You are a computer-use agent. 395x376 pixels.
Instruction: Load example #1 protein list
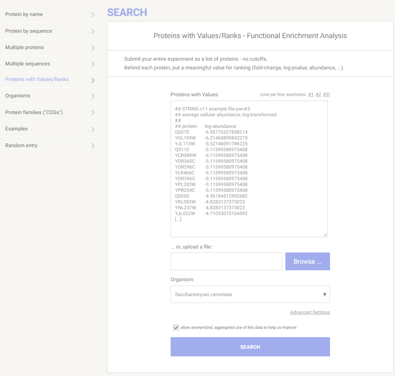(311, 95)
